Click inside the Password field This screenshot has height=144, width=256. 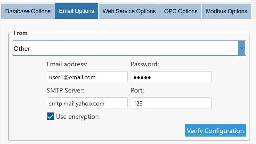[x=171, y=77]
